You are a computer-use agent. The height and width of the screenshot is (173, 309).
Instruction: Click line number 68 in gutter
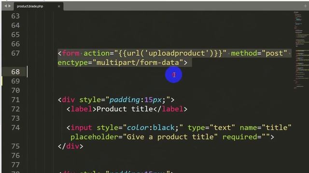15,72
